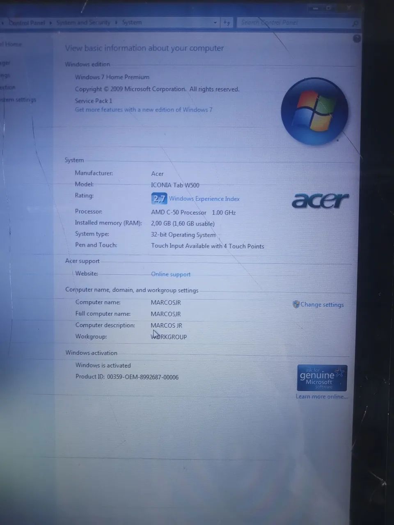Viewport: 394px width, 525px height.
Task: Expand the System and Security breadcrumb arrow
Action: pyautogui.click(x=116, y=23)
